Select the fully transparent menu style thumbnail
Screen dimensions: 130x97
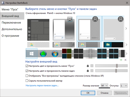point(113,28)
